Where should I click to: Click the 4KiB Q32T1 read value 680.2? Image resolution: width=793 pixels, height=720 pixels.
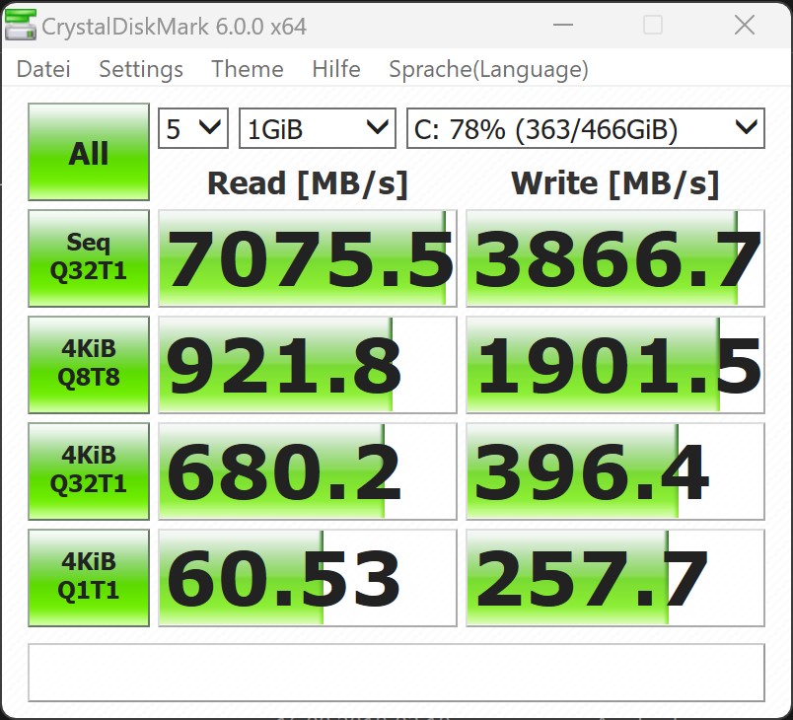pos(308,471)
